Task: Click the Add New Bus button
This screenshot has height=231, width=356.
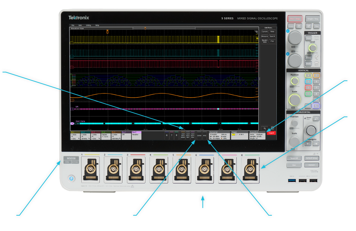Action: (192, 135)
